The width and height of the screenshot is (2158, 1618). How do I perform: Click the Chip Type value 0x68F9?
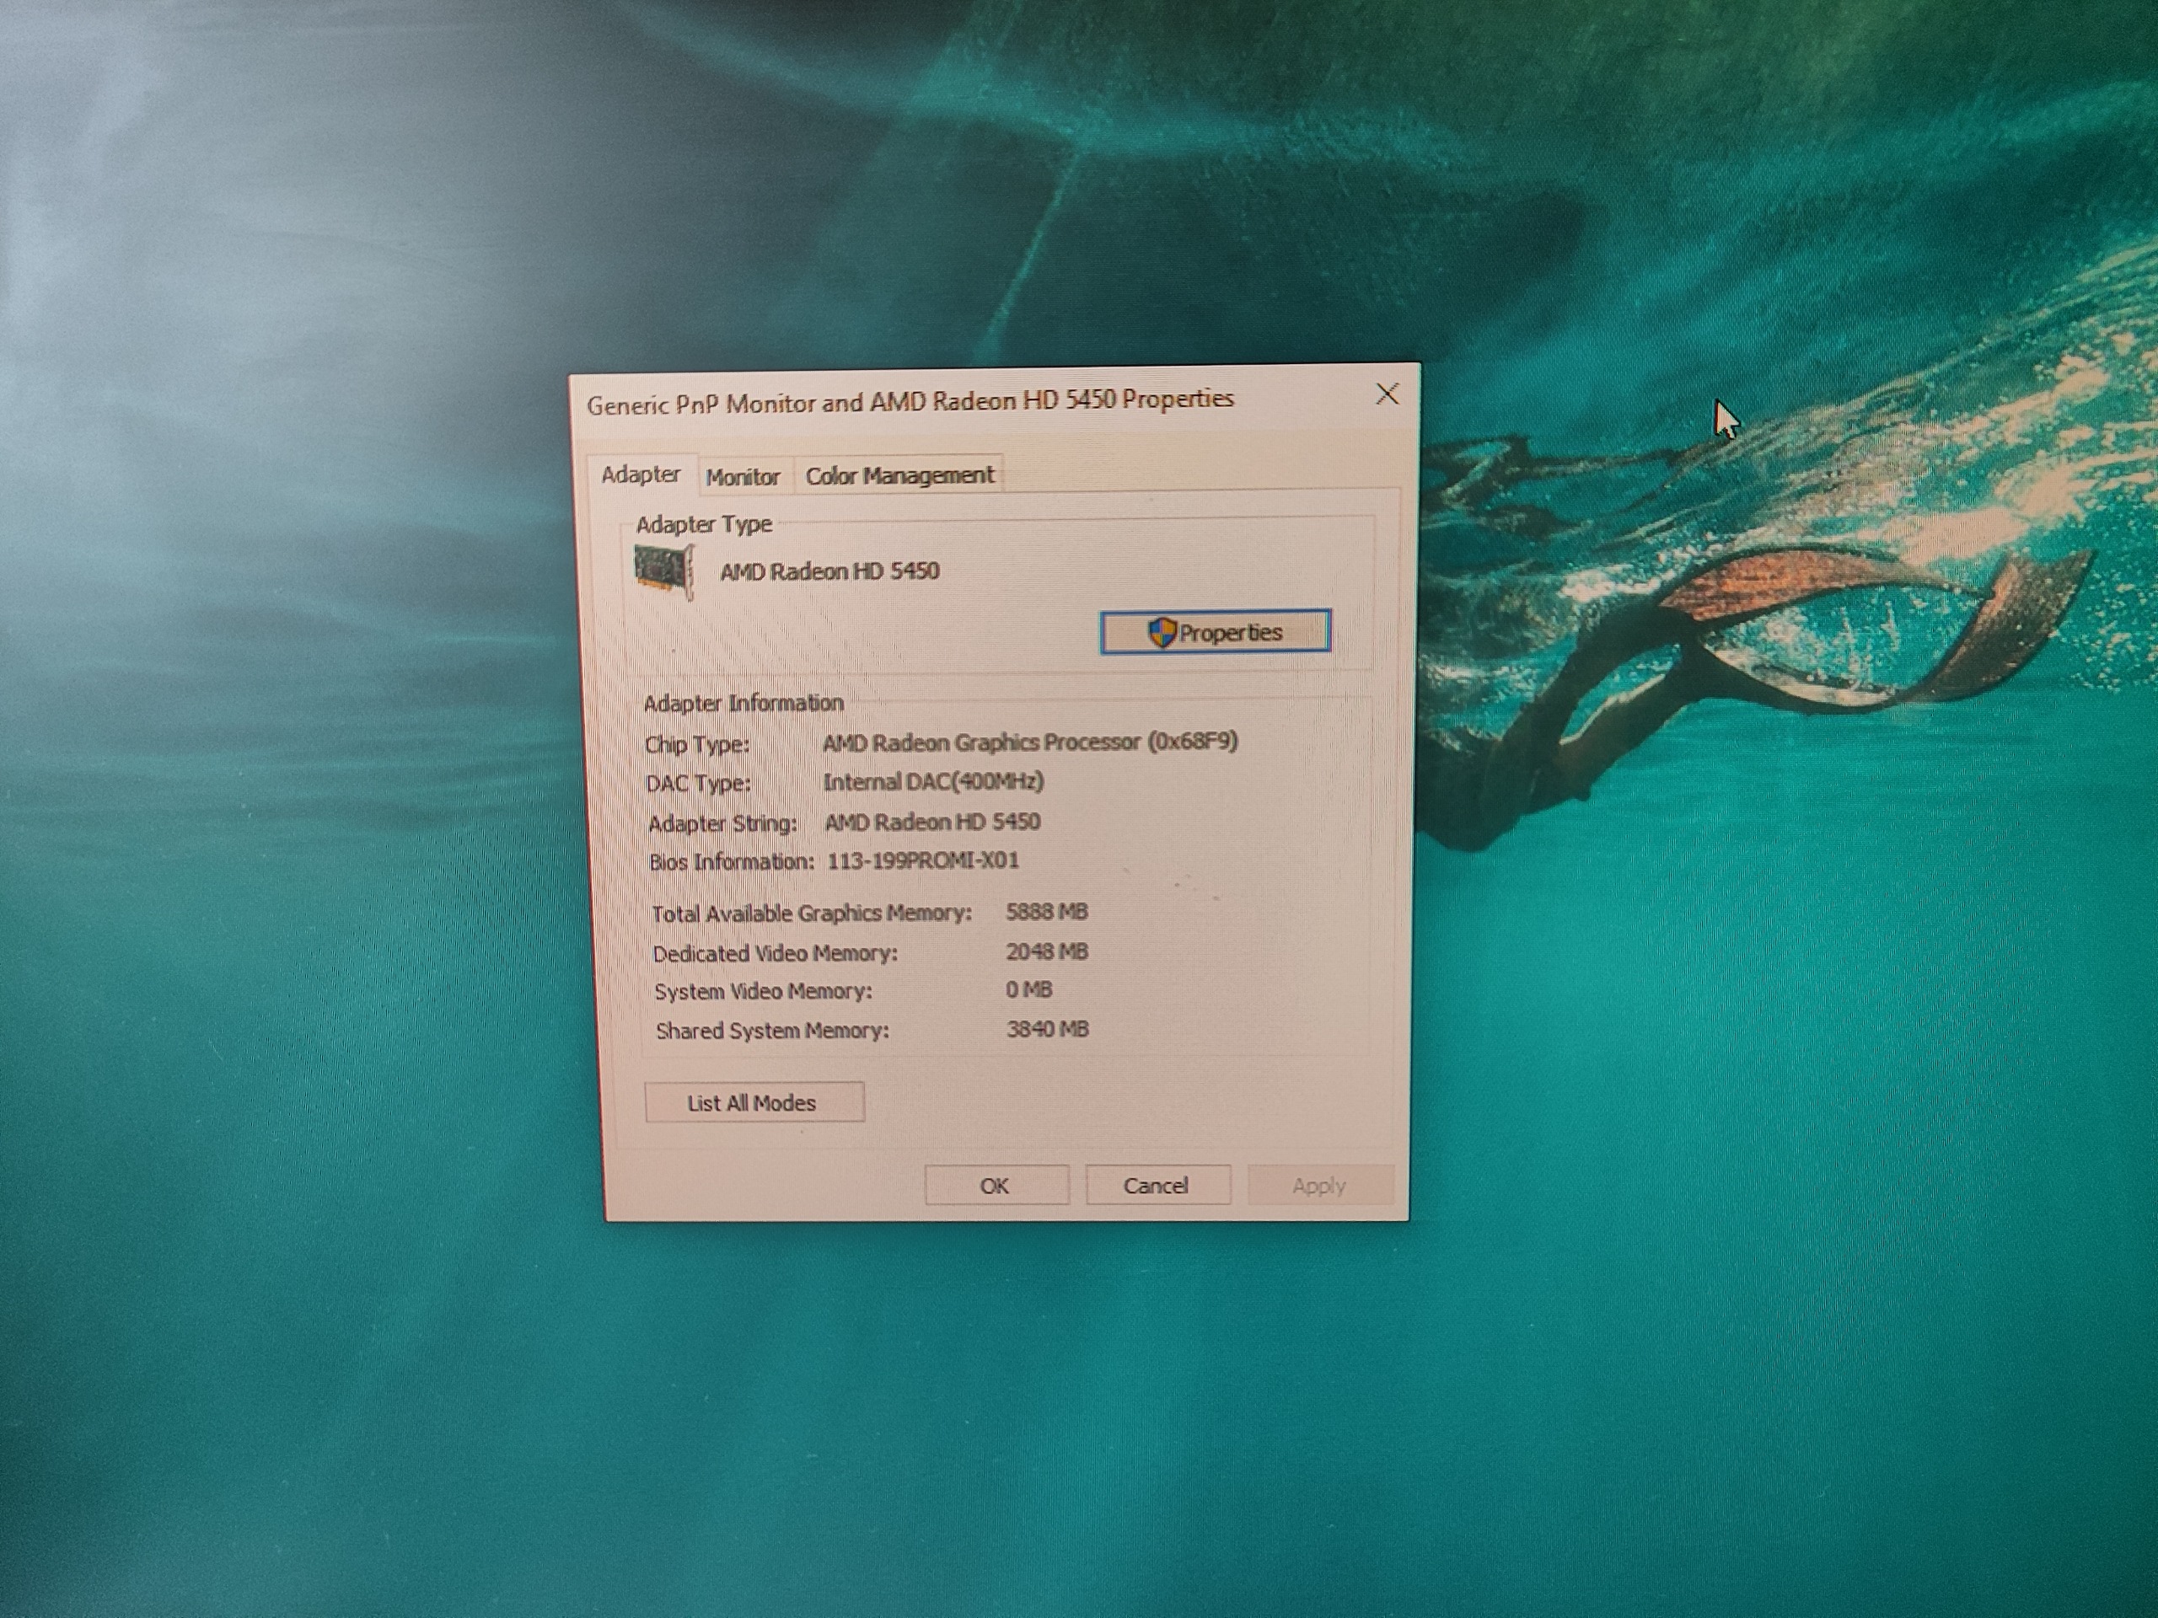tap(1192, 742)
